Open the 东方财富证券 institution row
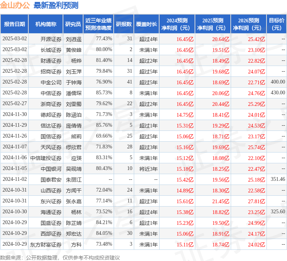Screen dimensions: 287x261 [x=46, y=245]
